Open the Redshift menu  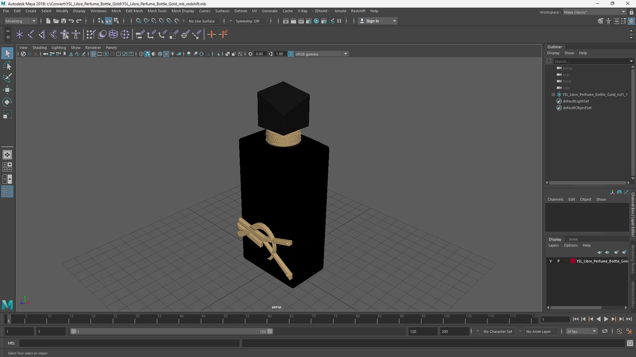pyautogui.click(x=358, y=11)
